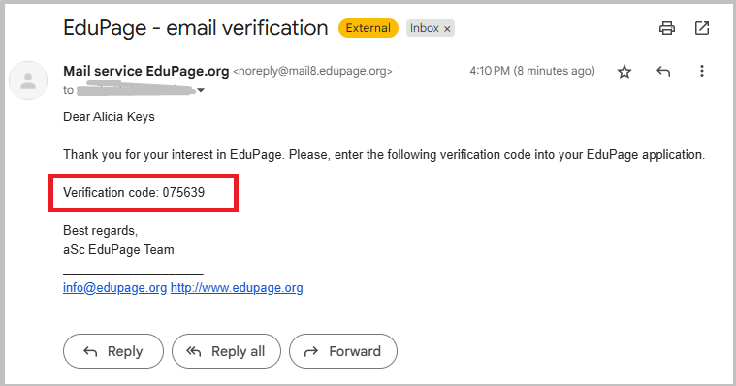This screenshot has width=736, height=386.
Task: Open the three-dot more options menu
Action: tap(702, 71)
